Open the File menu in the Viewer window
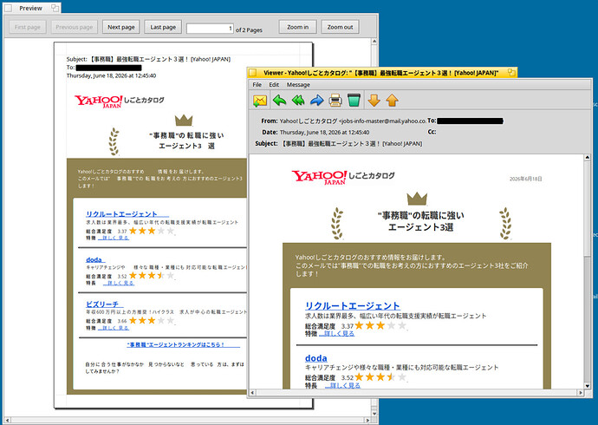The image size is (598, 425). pyautogui.click(x=257, y=85)
